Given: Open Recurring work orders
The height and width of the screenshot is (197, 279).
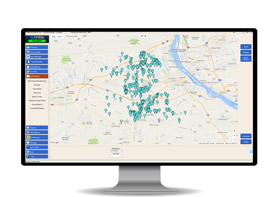Looking at the screenshot, I should (x=37, y=93).
